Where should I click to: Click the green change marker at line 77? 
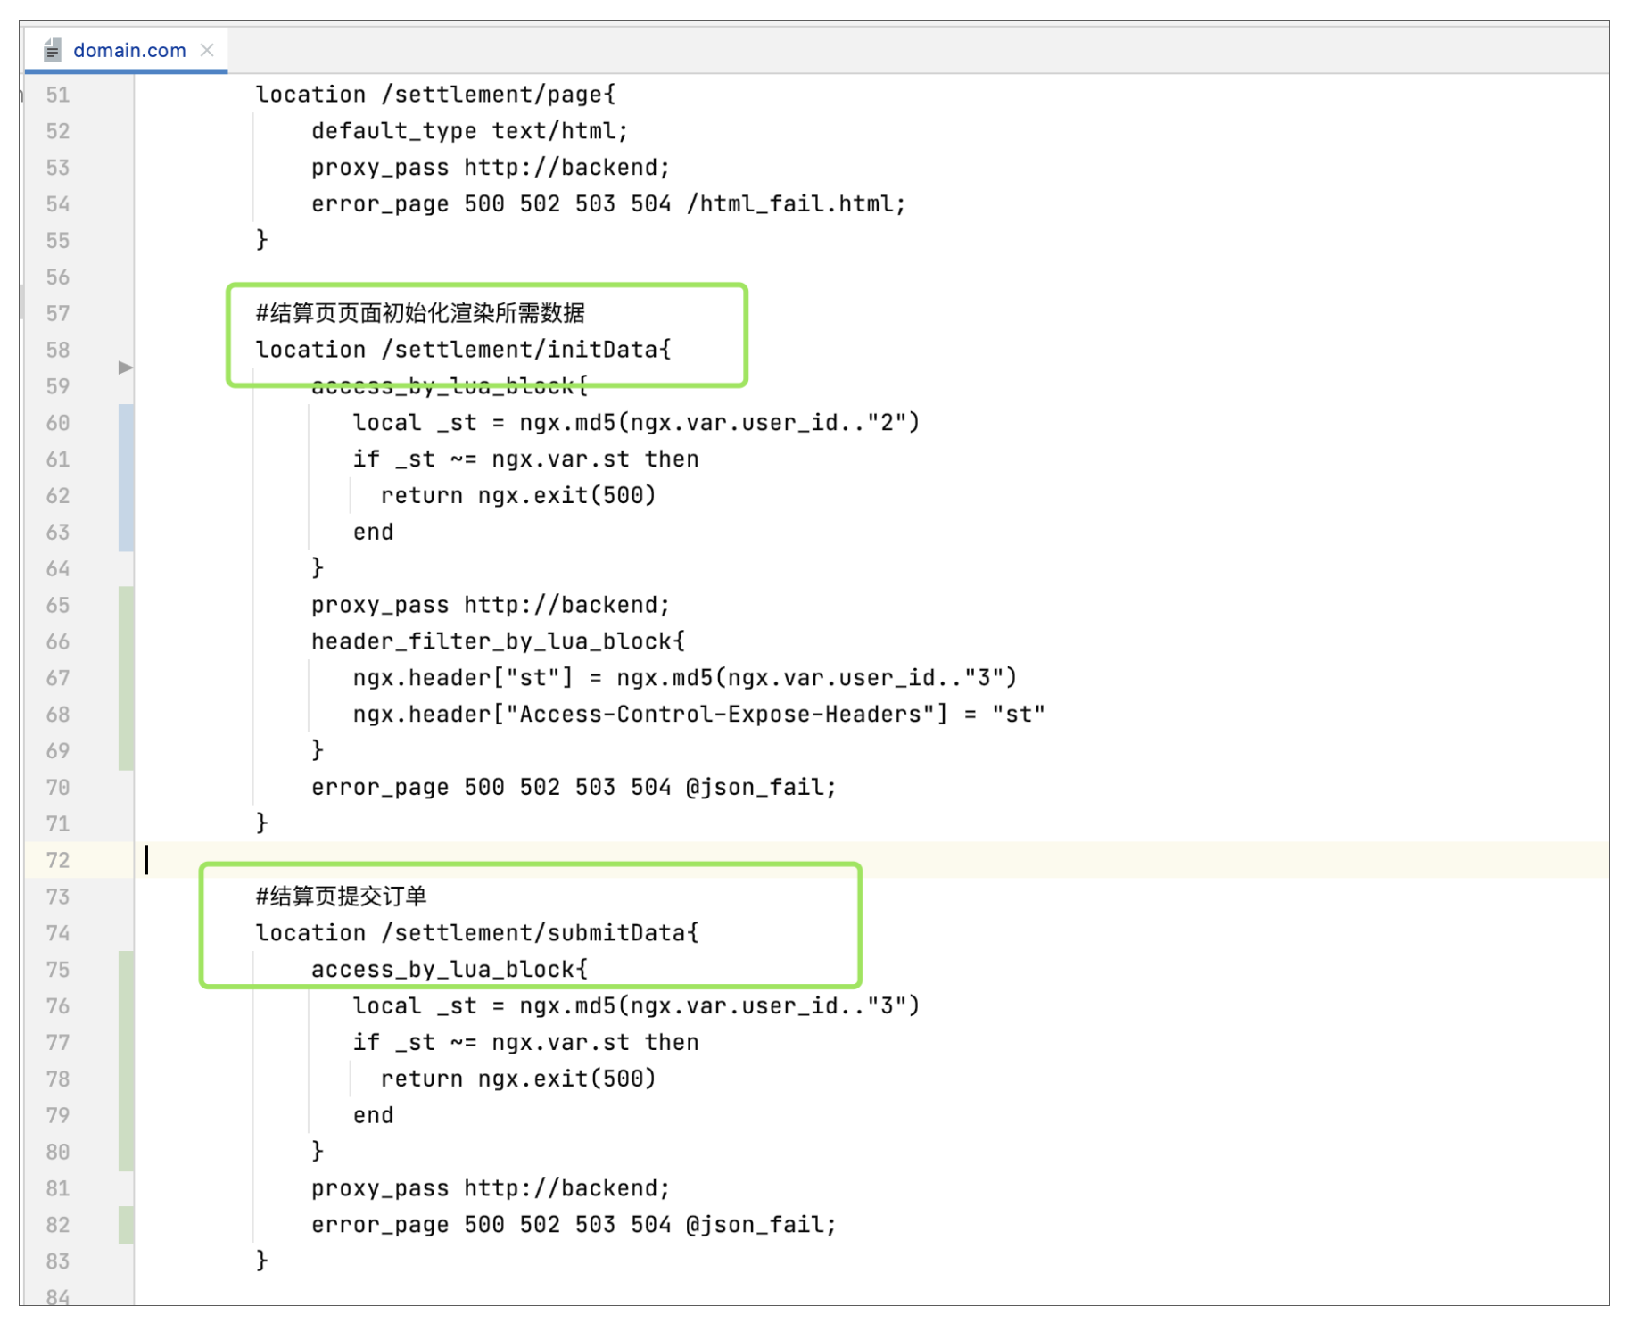[x=126, y=1042]
